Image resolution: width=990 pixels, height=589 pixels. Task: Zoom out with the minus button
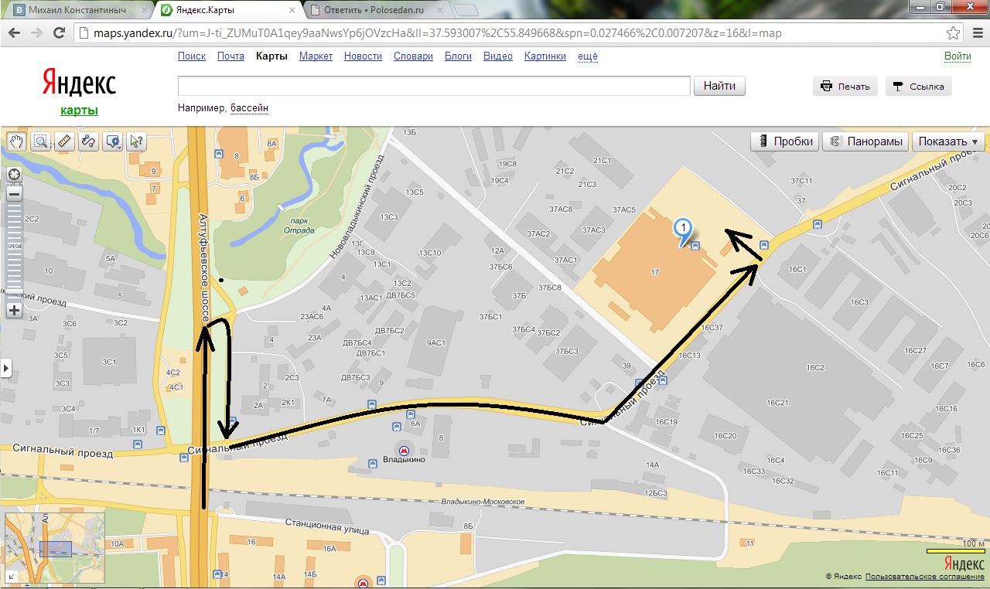[14, 195]
